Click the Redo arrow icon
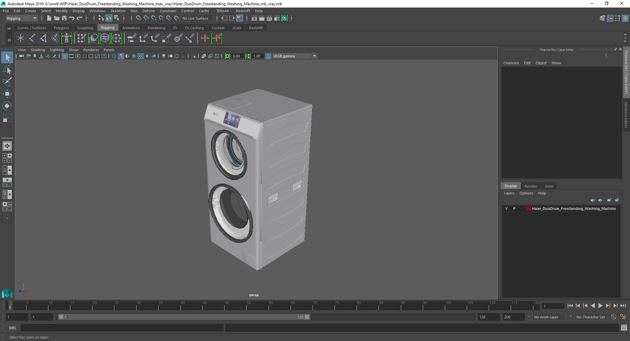Image resolution: width=630 pixels, height=341 pixels. point(79,18)
